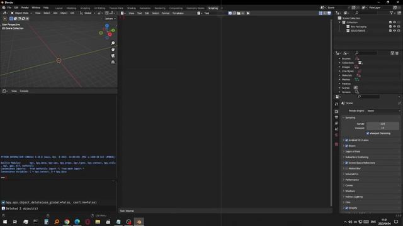Adjust the Render samples field
The width and height of the screenshot is (403, 226).
pos(383,124)
